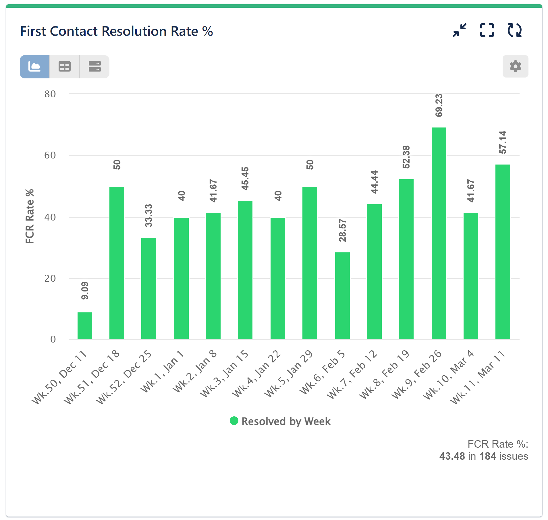This screenshot has height=520, width=548.
Task: Switch display mode to record list layout
Action: coord(94,67)
